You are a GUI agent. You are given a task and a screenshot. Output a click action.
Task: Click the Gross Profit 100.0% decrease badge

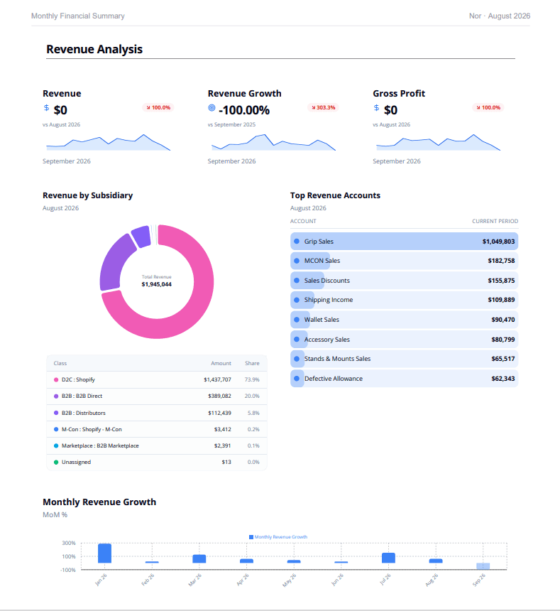click(x=488, y=107)
